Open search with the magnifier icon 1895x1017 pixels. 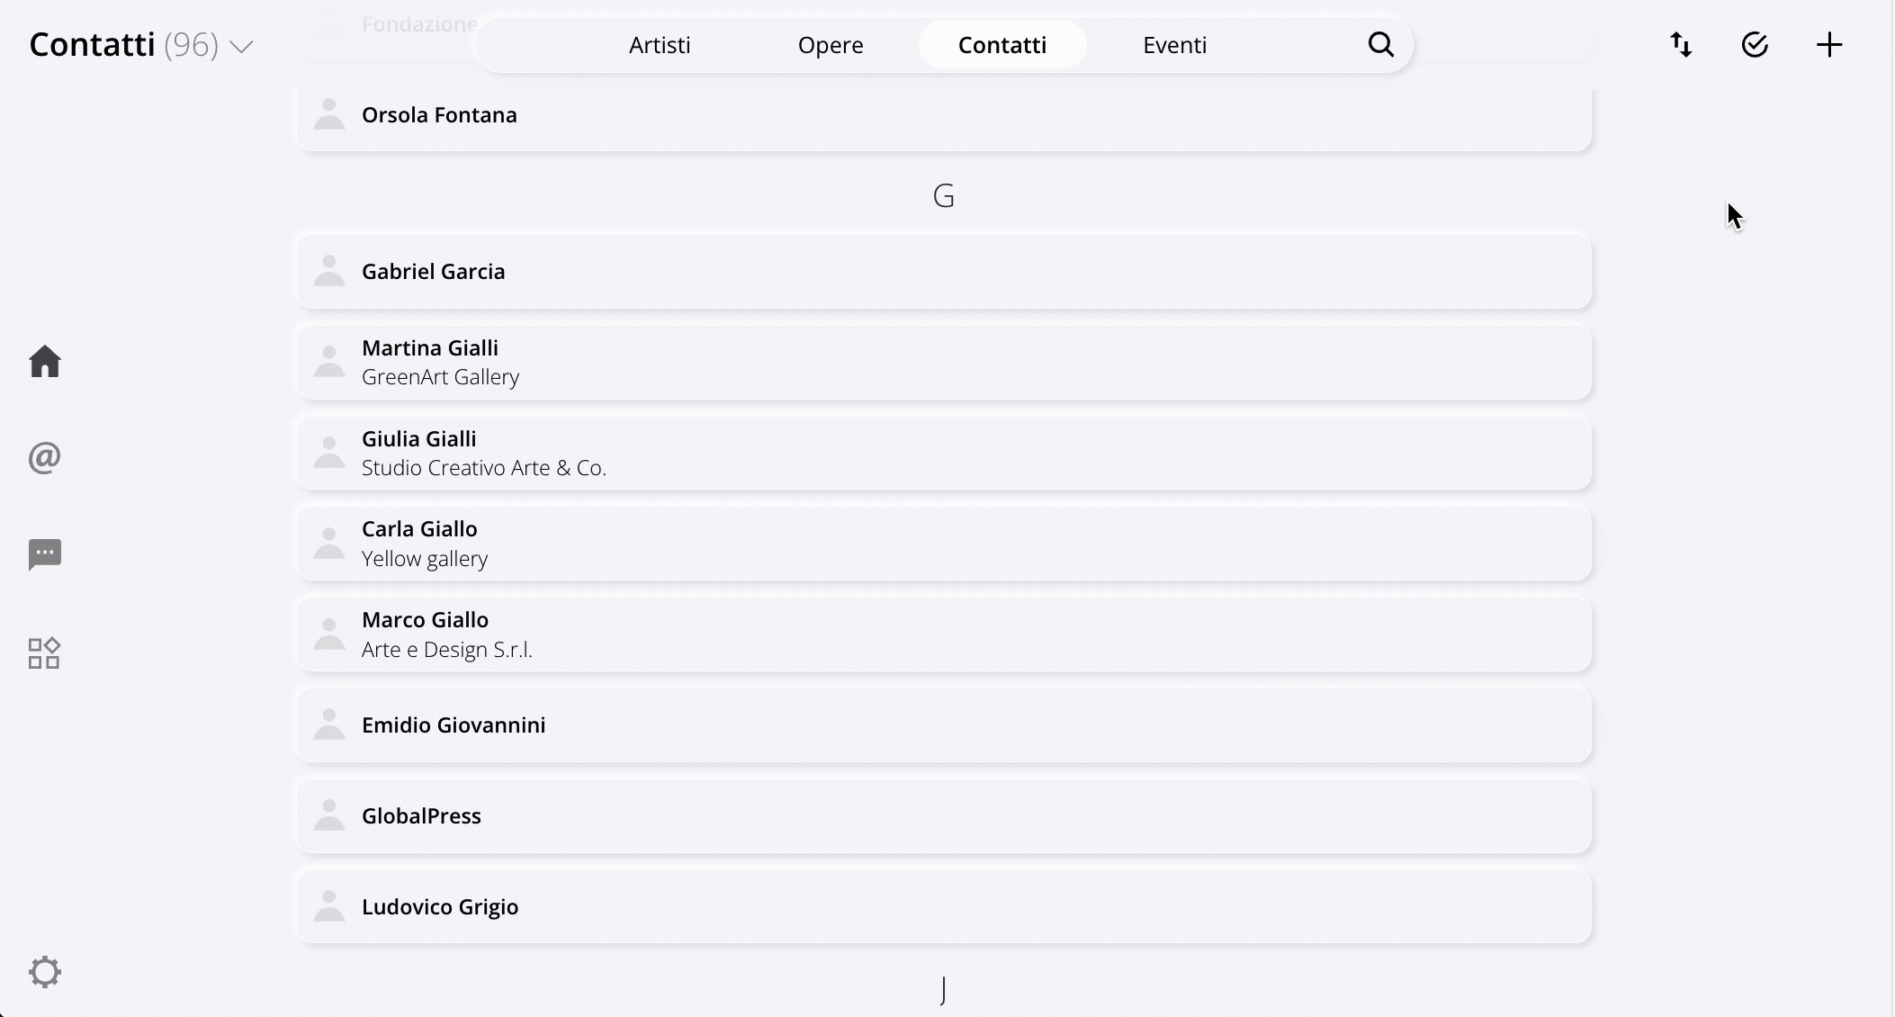[x=1381, y=44]
